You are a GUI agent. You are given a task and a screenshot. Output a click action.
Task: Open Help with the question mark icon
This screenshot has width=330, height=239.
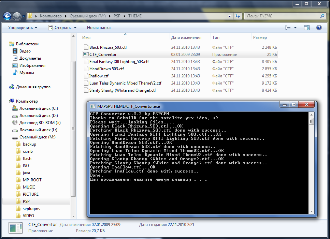click(x=319, y=28)
